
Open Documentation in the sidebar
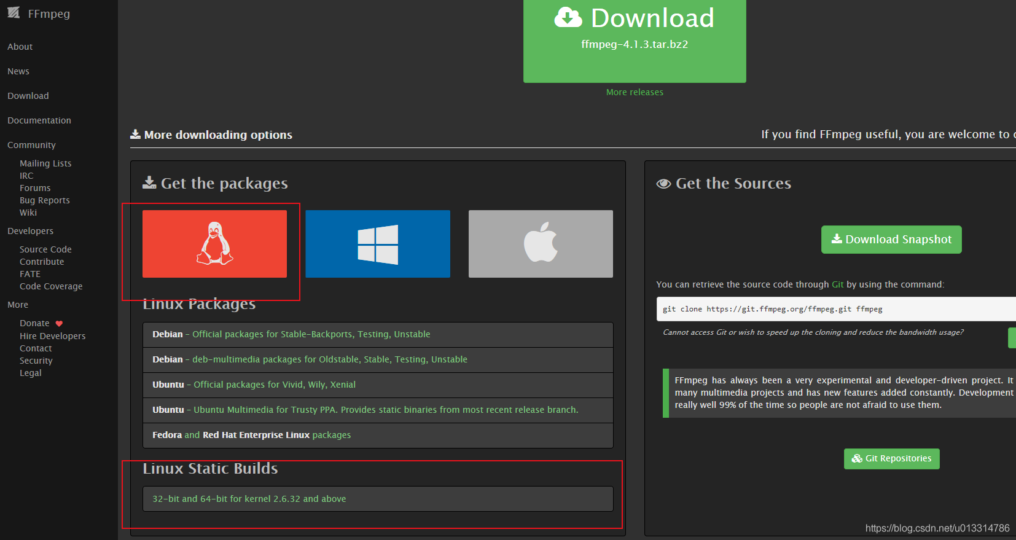pos(39,120)
